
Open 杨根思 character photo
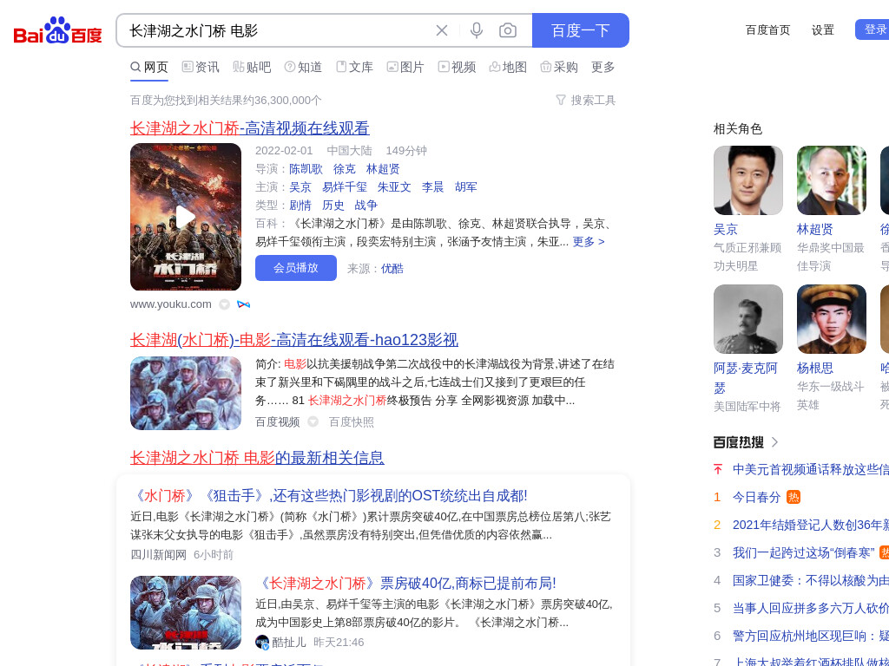pos(831,319)
